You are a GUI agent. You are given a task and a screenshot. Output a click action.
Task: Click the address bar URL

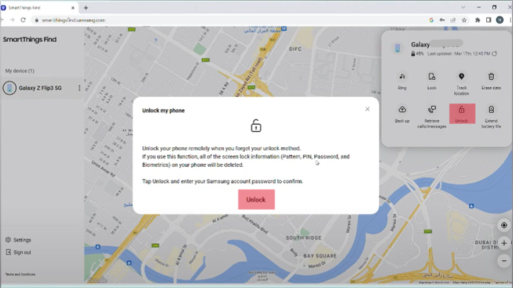click(x=74, y=20)
